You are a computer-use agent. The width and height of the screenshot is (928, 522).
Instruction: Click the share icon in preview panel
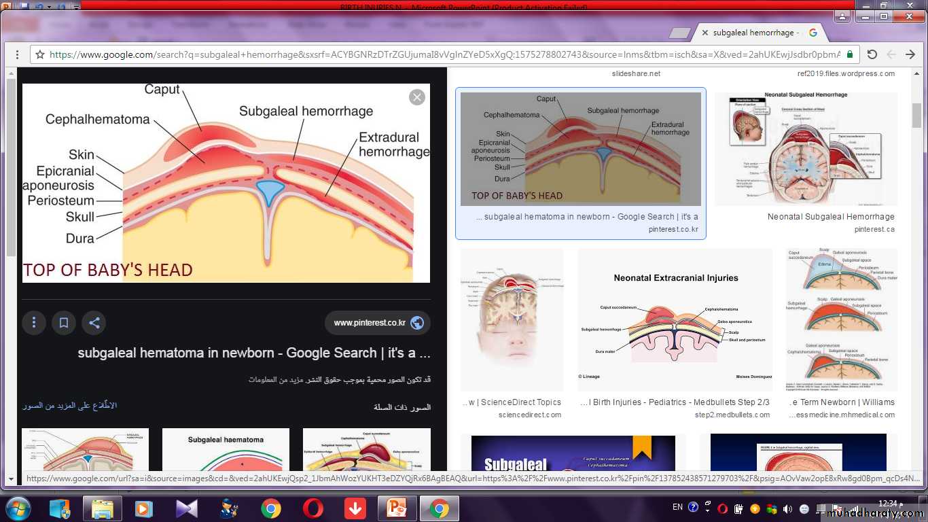pos(94,323)
